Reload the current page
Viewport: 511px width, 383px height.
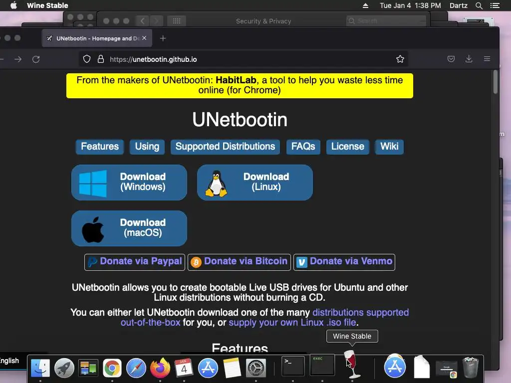pos(36,59)
